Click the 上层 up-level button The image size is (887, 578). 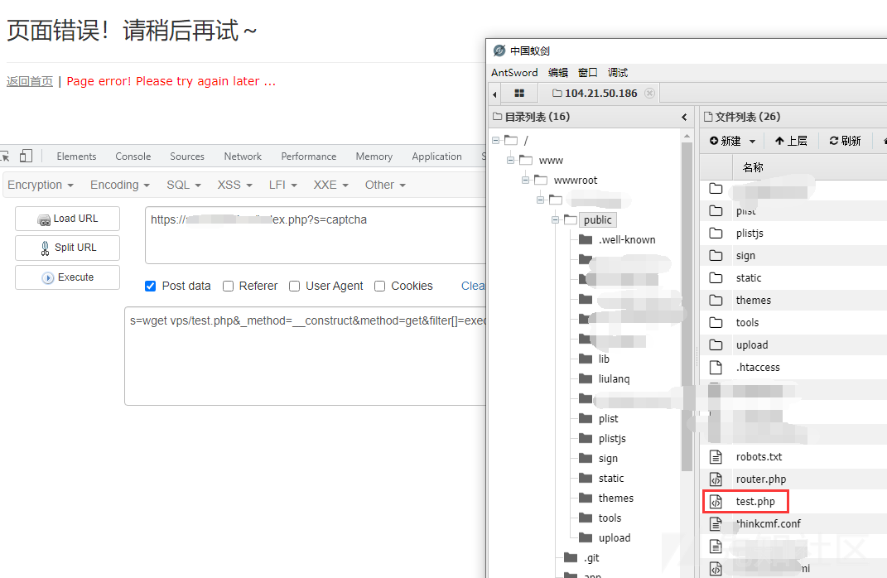point(791,141)
